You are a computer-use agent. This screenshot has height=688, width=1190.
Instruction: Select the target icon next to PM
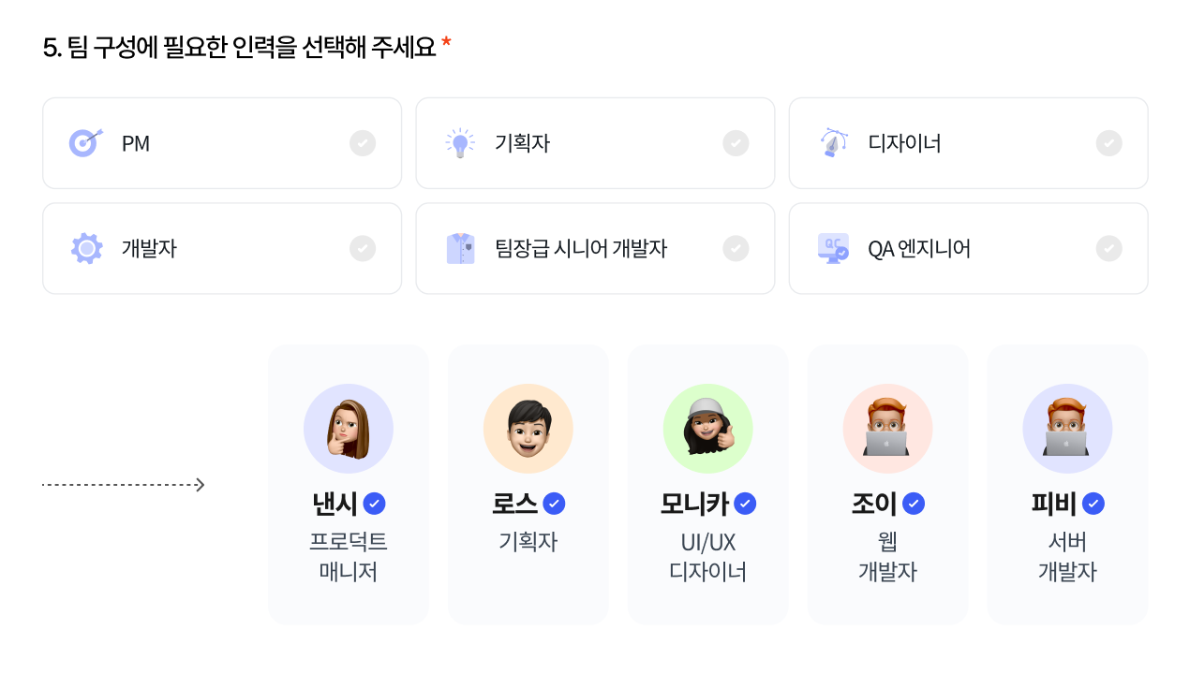coord(86,143)
